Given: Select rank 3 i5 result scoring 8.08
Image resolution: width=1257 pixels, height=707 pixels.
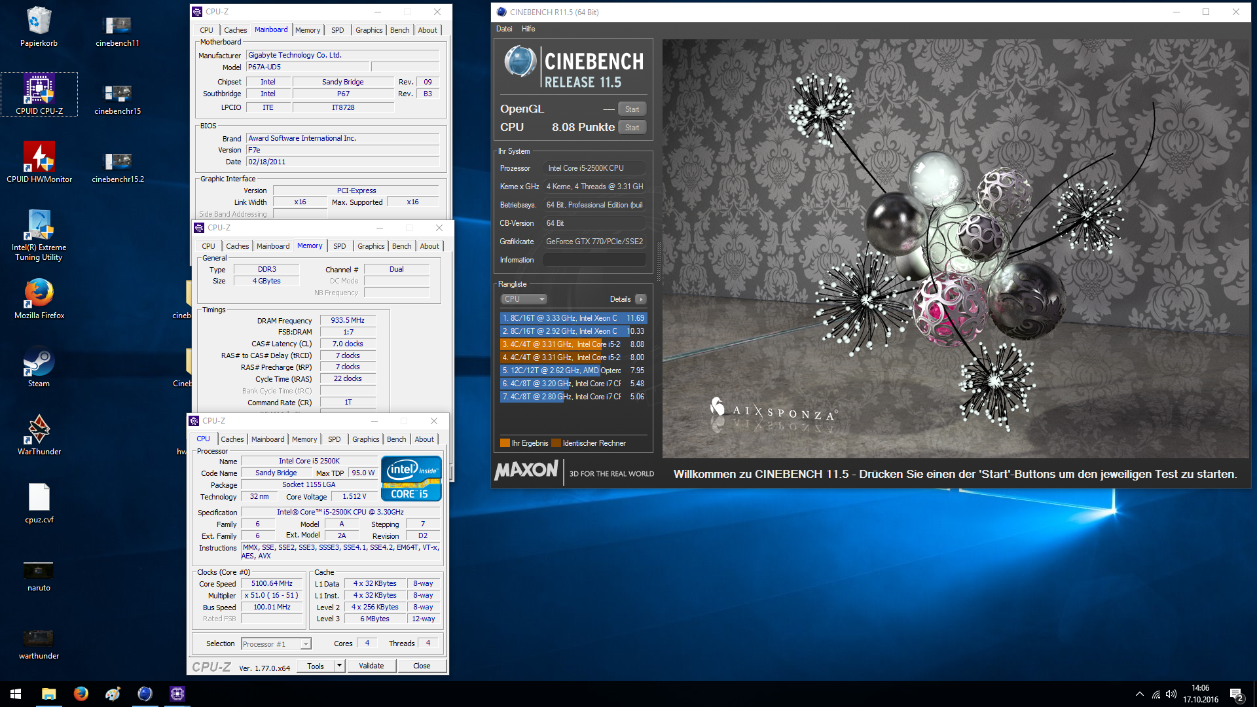Looking at the screenshot, I should (x=573, y=344).
